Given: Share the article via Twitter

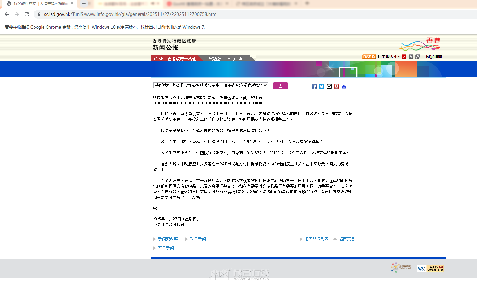Looking at the screenshot, I should click(321, 86).
